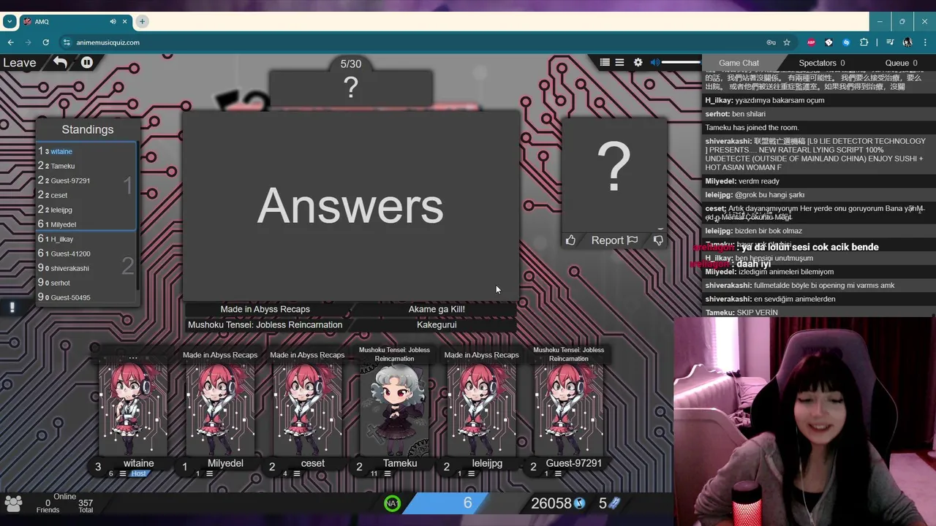Click the site info icon beside URL
This screenshot has height=526, width=936.
(67, 42)
